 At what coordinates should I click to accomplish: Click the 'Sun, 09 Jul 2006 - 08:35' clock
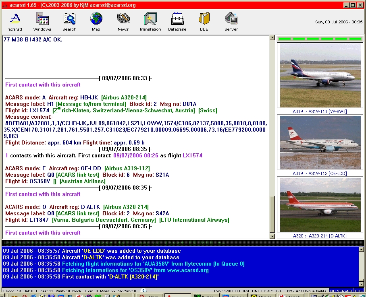click(339, 22)
